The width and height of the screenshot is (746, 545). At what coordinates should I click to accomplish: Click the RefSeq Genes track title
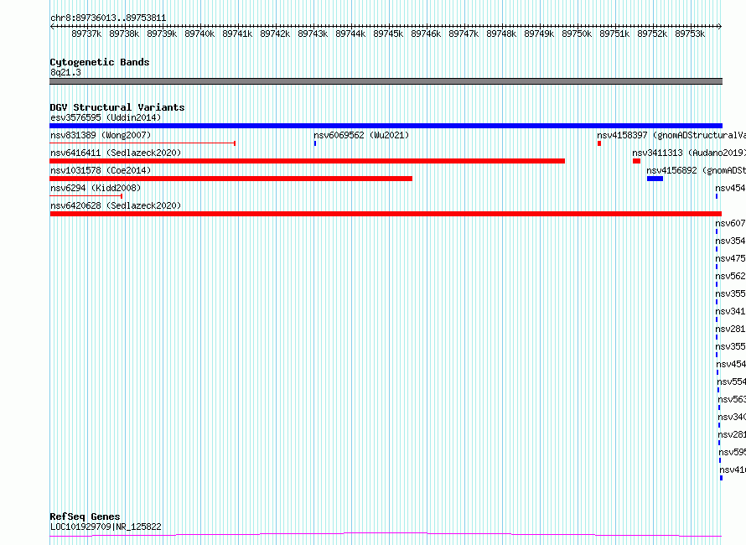point(85,516)
